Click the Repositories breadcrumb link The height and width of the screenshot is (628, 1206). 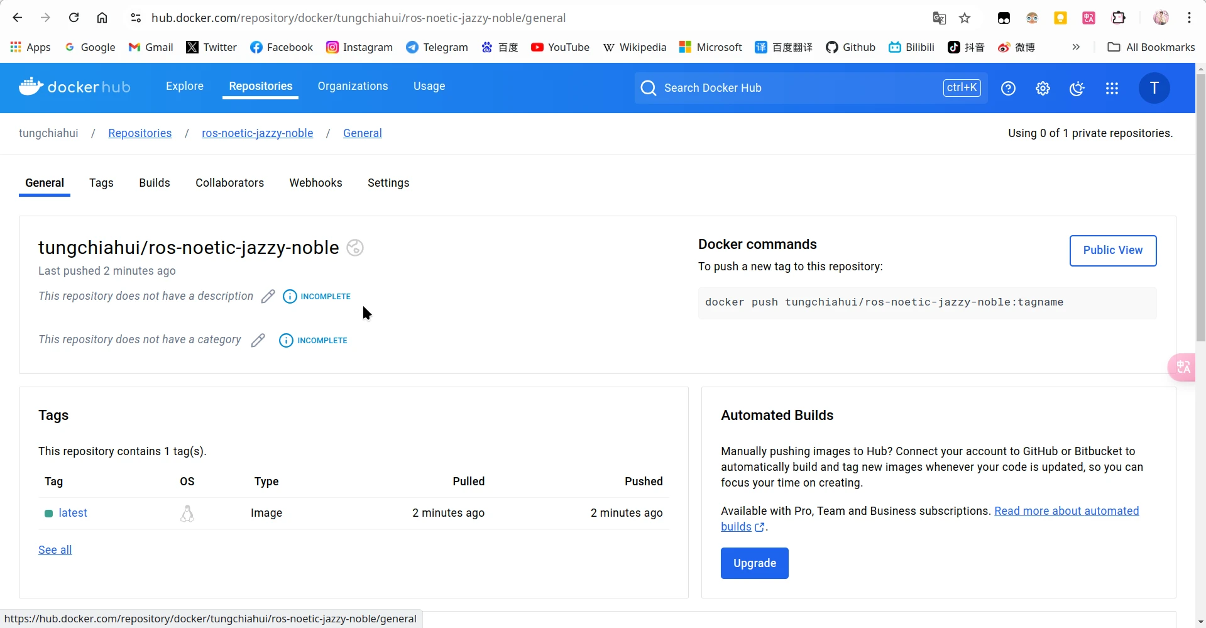(x=140, y=133)
